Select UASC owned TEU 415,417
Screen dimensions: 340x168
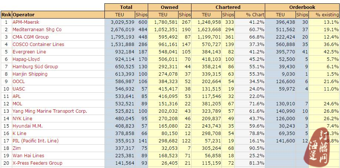168,89
